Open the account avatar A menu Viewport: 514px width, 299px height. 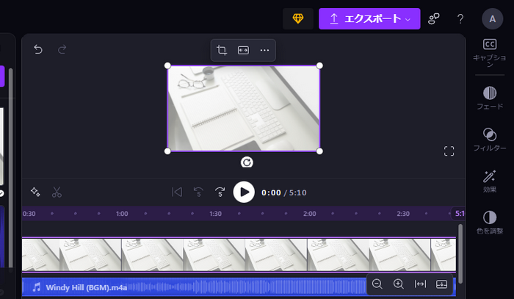[493, 18]
